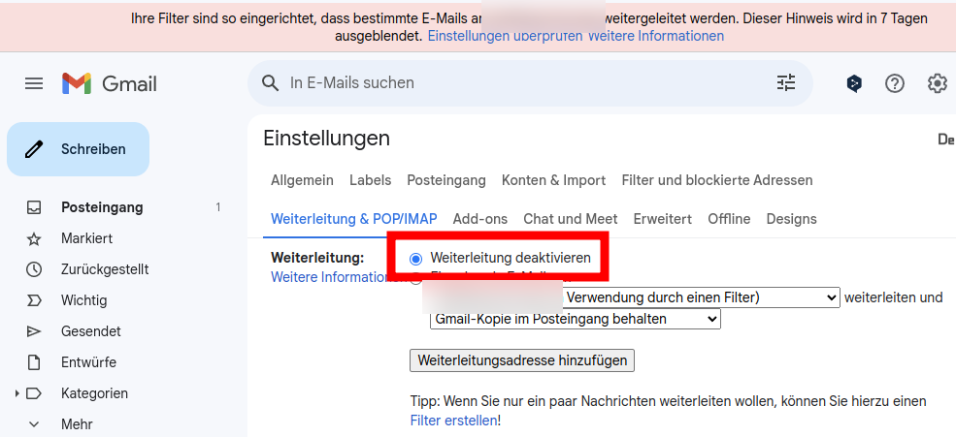Click Einstellungen überprüfen in banner

505,36
